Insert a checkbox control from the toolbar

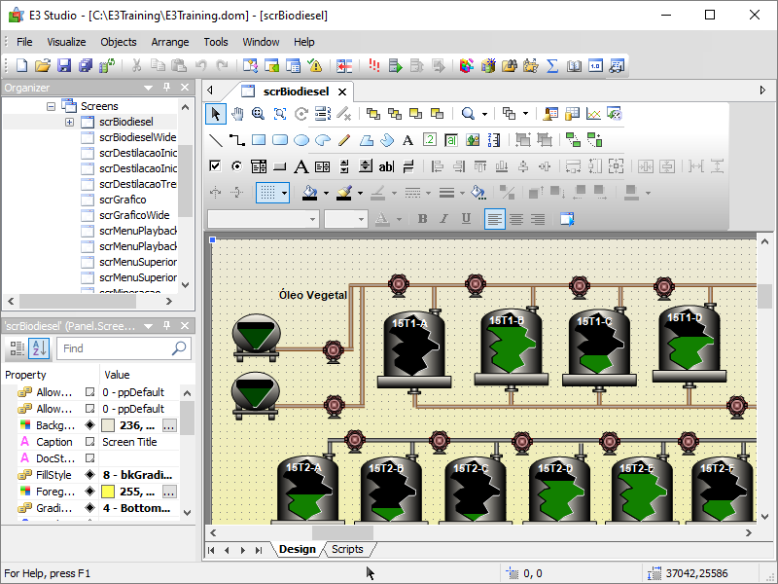216,166
